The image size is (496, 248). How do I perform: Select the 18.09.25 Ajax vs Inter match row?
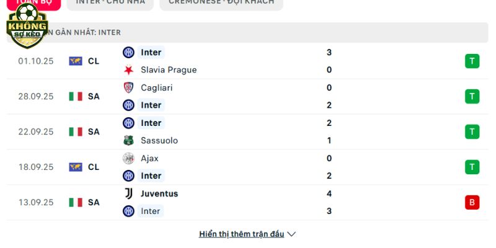coord(248,167)
